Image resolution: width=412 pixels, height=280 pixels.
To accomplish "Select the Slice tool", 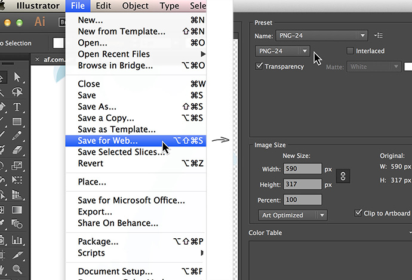I will coord(17,254).
